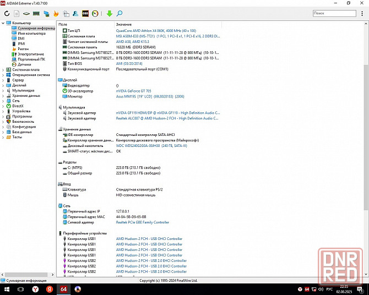
Task: Select Тесты in the tree
Action: pos(14,137)
